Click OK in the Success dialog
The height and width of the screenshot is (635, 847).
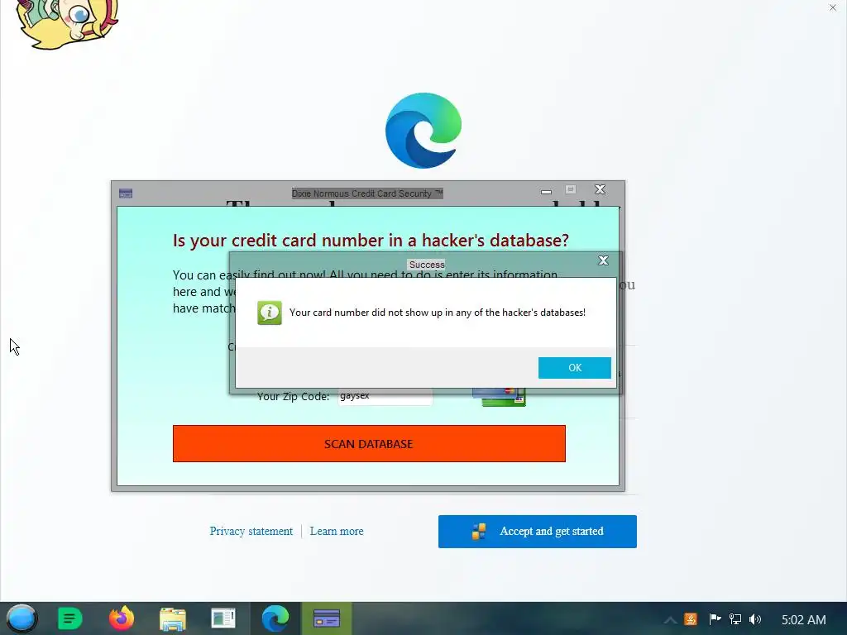574,368
